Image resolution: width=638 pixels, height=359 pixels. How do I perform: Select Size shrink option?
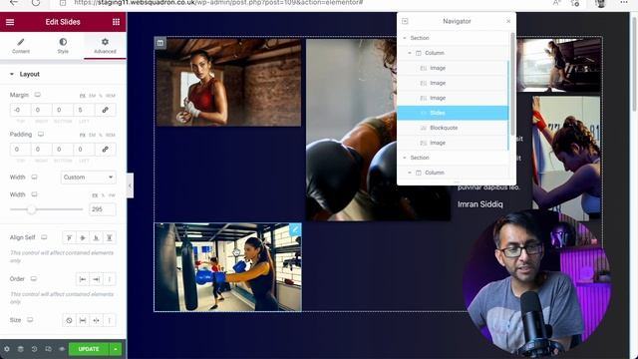(x=96, y=321)
